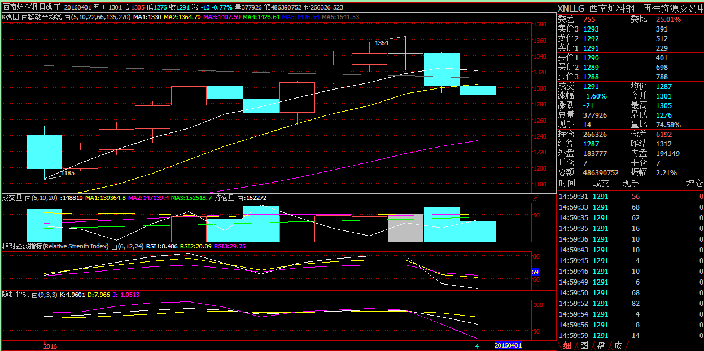The height and width of the screenshot is (351, 704).
Task: Open the 成 tab
Action: tap(618, 345)
